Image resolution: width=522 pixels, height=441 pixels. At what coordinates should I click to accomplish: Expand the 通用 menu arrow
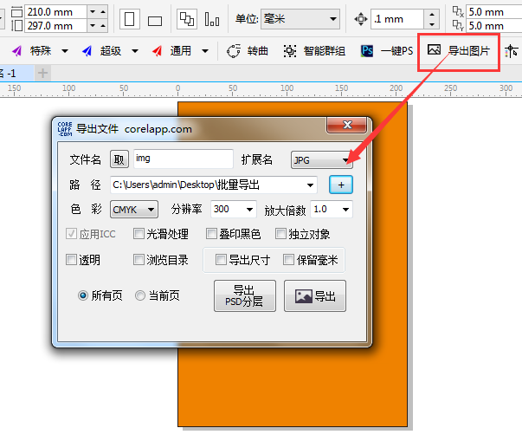[x=205, y=51]
